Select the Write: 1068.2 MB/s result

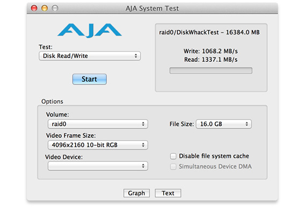click(x=210, y=51)
